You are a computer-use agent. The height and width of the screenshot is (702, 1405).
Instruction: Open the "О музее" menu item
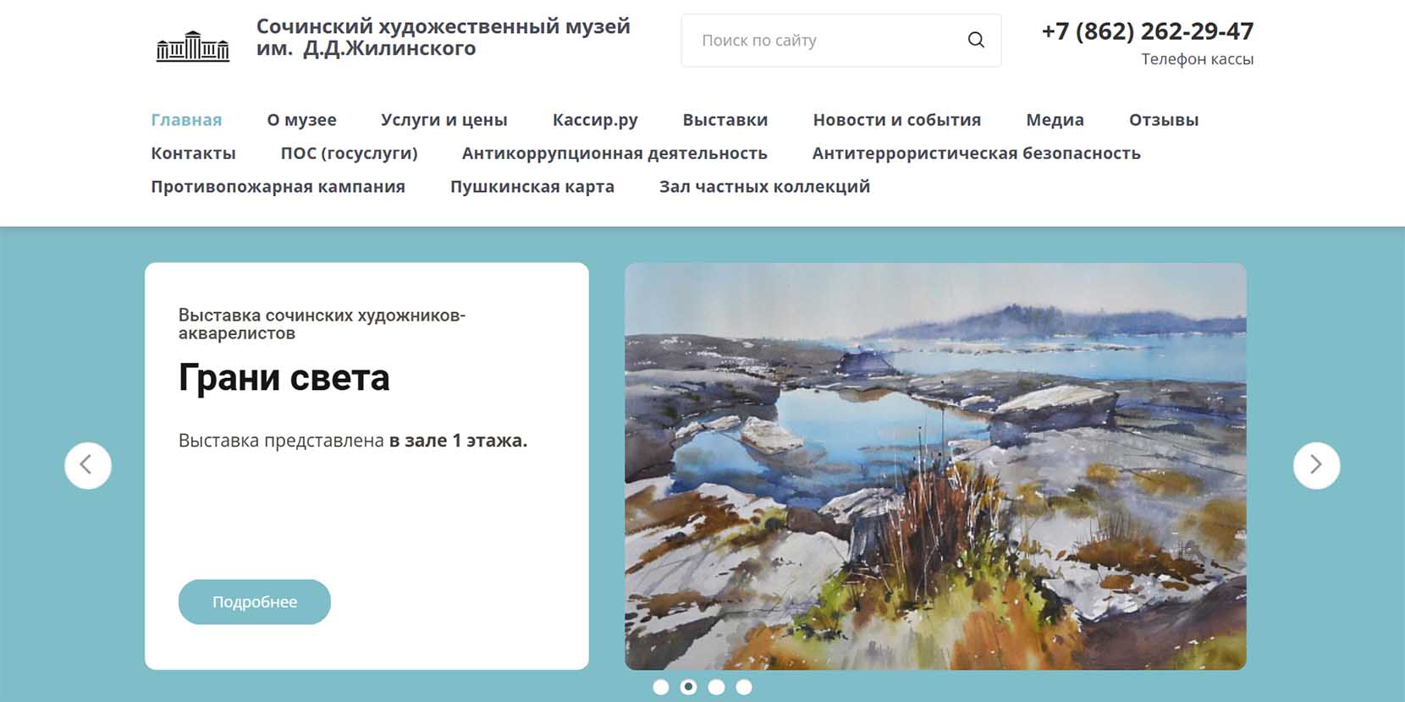pos(301,120)
